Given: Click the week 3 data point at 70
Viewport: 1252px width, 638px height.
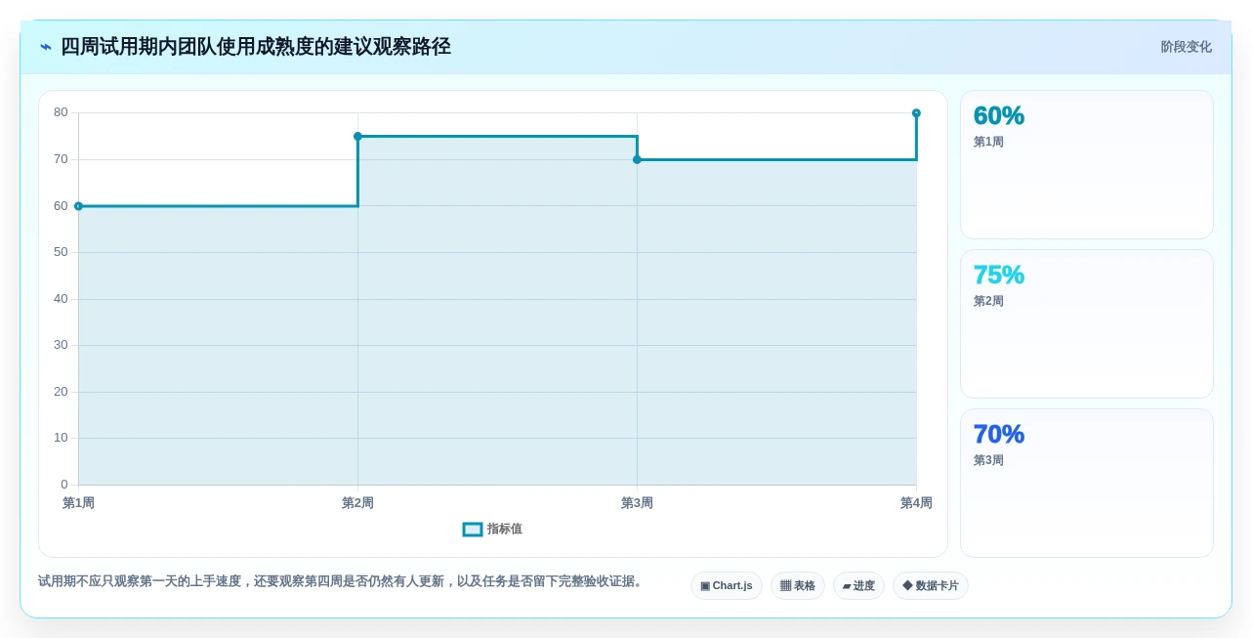Looking at the screenshot, I should pos(637,159).
